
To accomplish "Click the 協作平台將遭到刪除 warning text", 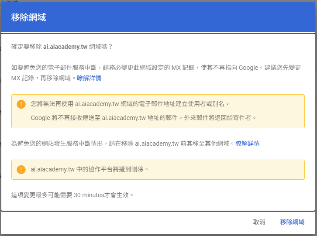I will (x=90, y=169).
